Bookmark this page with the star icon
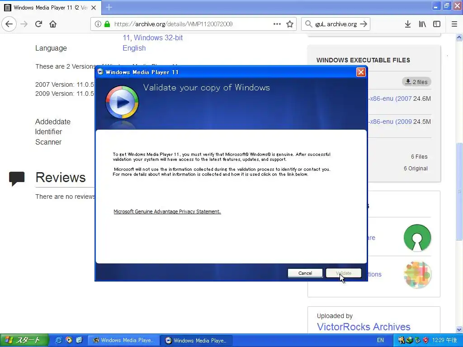 point(290,24)
